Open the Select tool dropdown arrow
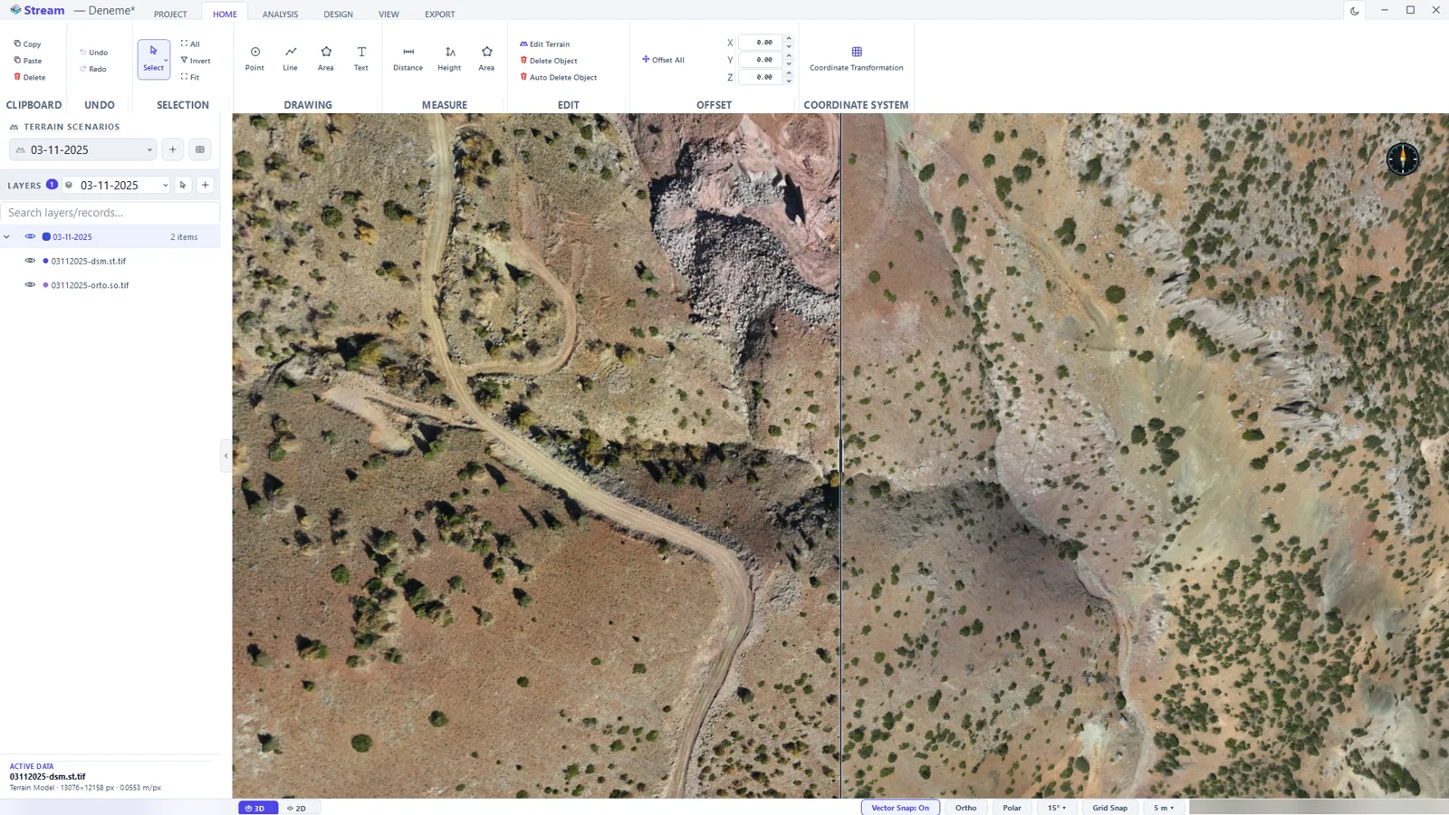The width and height of the screenshot is (1449, 815). [x=166, y=60]
